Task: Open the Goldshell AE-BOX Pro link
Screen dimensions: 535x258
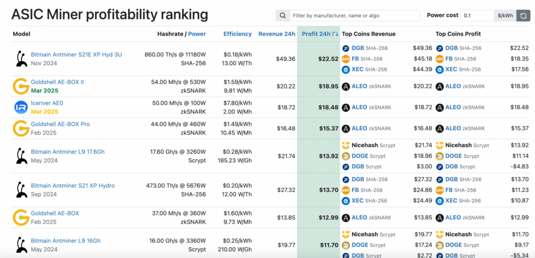Action: coord(60,124)
